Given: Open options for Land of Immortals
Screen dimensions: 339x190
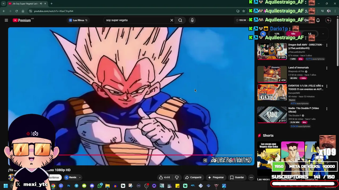Looking at the screenshot, I should 327,68.
